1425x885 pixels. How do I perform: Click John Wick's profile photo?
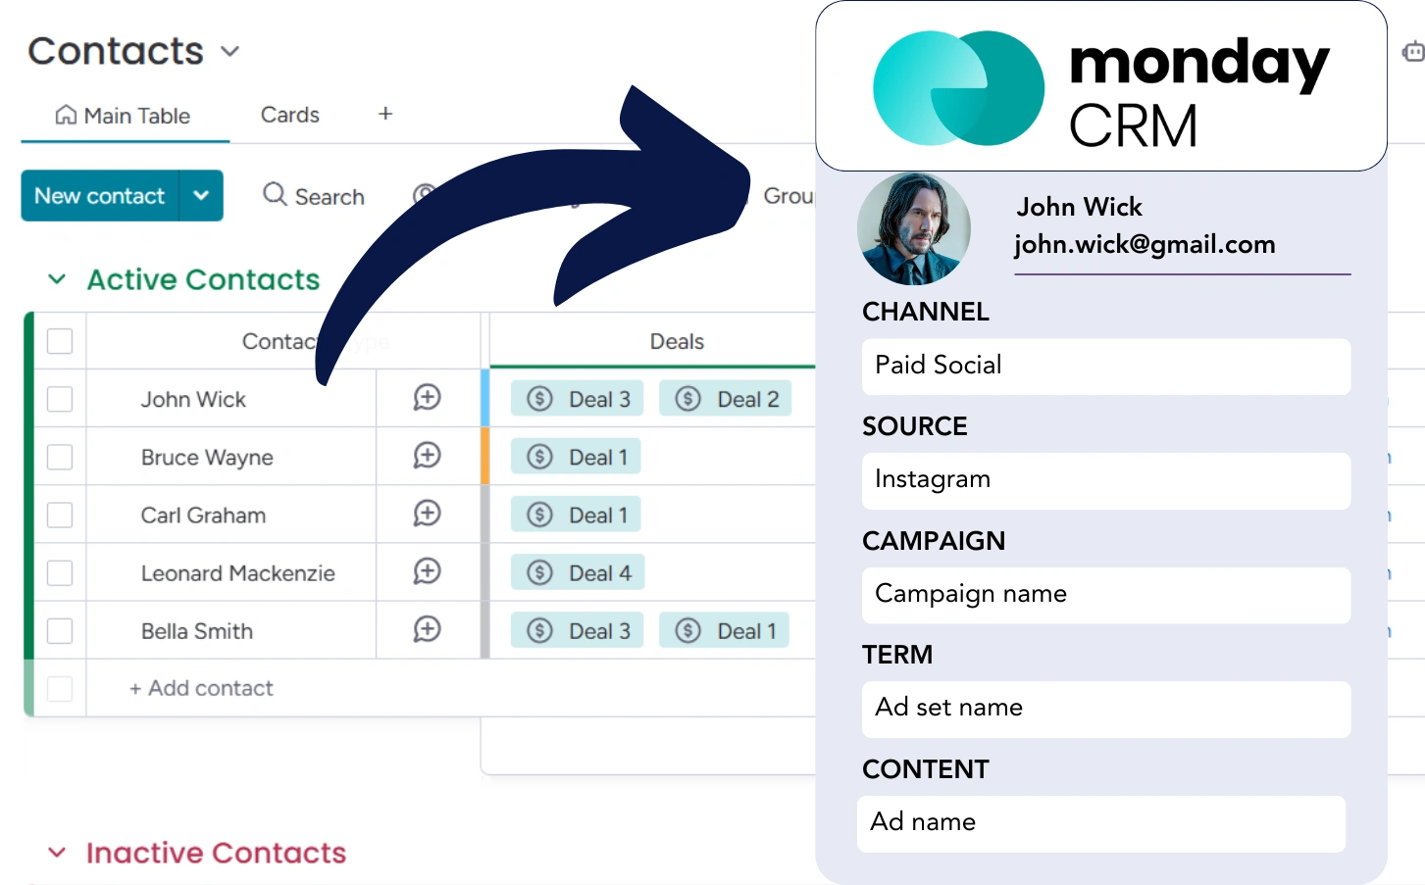914,228
